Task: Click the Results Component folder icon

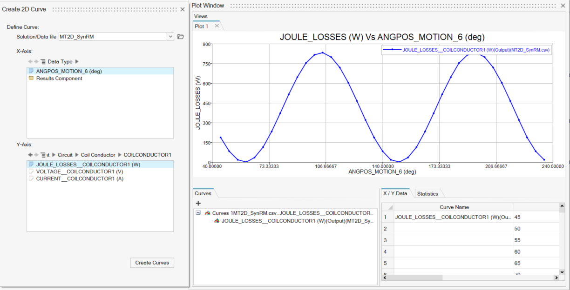Action: click(31, 79)
